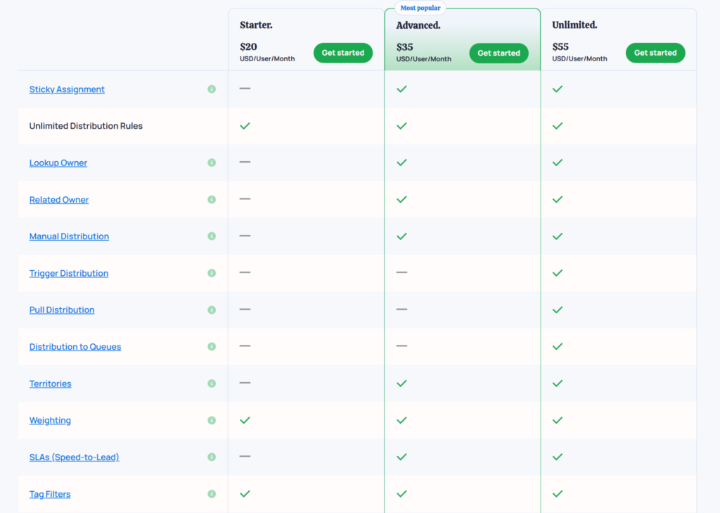Screen dimensions: 720x513
Task: Click Starter checkmark for Unlimited Distribution Rules
Action: (245, 126)
